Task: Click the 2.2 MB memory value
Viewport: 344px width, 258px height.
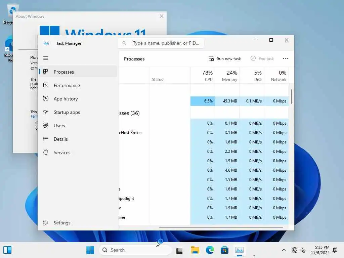Action: [231, 152]
